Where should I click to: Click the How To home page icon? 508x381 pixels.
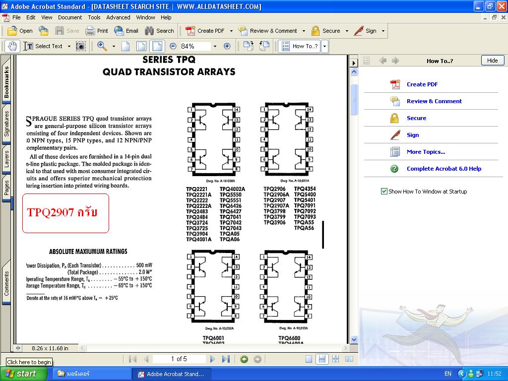point(367,61)
